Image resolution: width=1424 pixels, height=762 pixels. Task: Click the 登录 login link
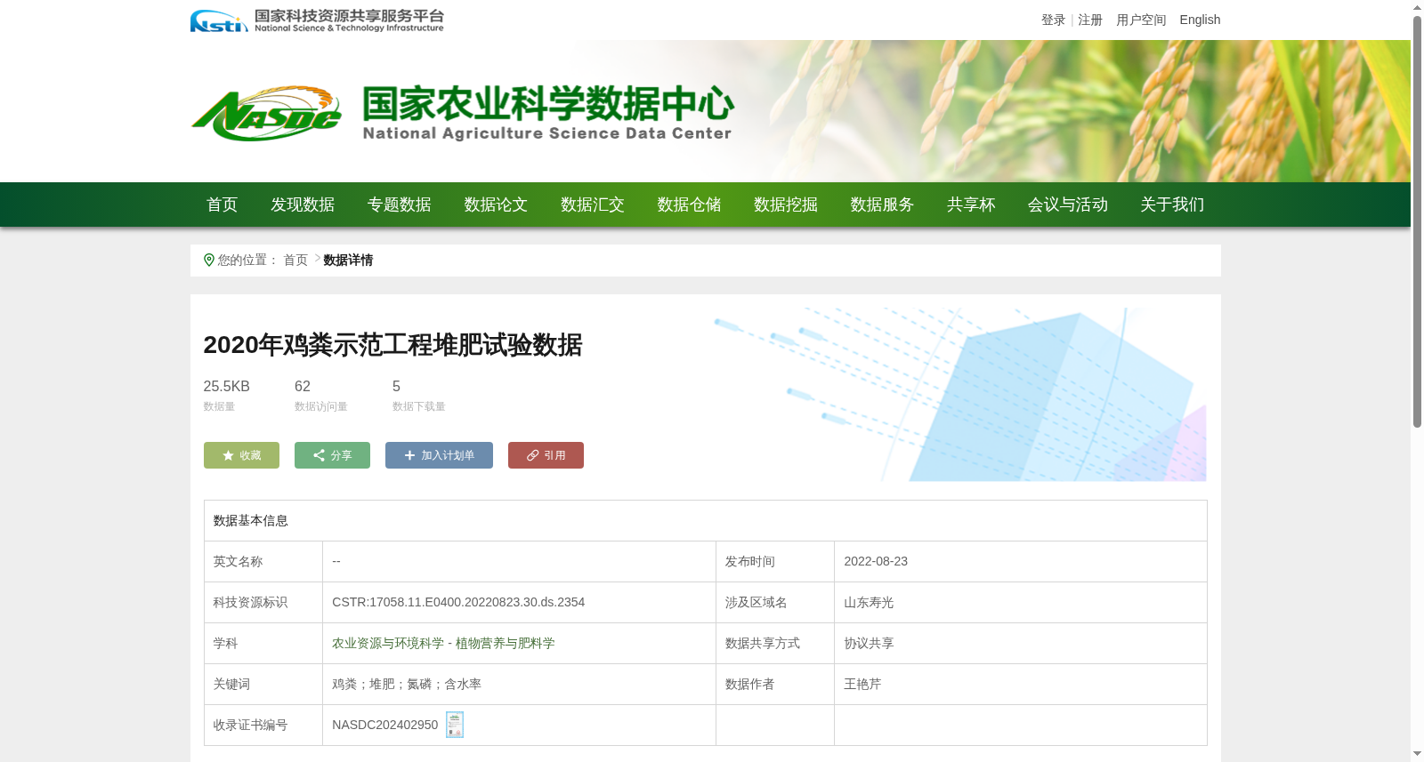[1054, 20]
